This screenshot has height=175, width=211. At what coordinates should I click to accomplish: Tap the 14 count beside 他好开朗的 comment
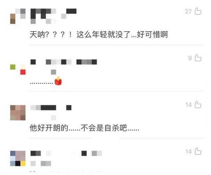coord(188,105)
